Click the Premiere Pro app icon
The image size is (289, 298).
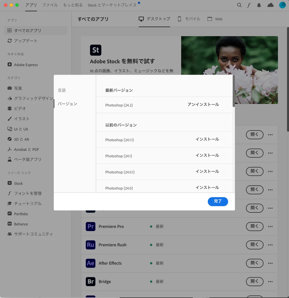(91, 226)
